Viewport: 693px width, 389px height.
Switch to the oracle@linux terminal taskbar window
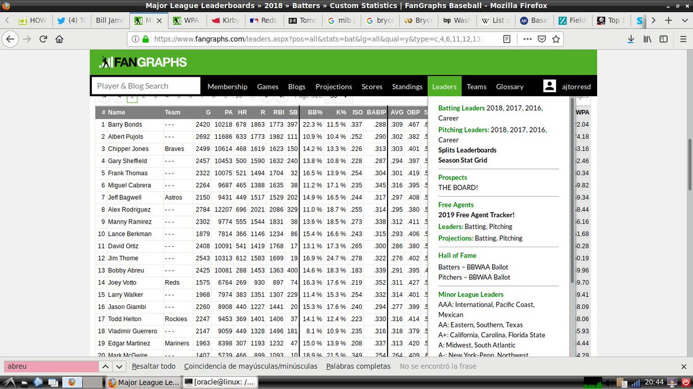click(219, 382)
